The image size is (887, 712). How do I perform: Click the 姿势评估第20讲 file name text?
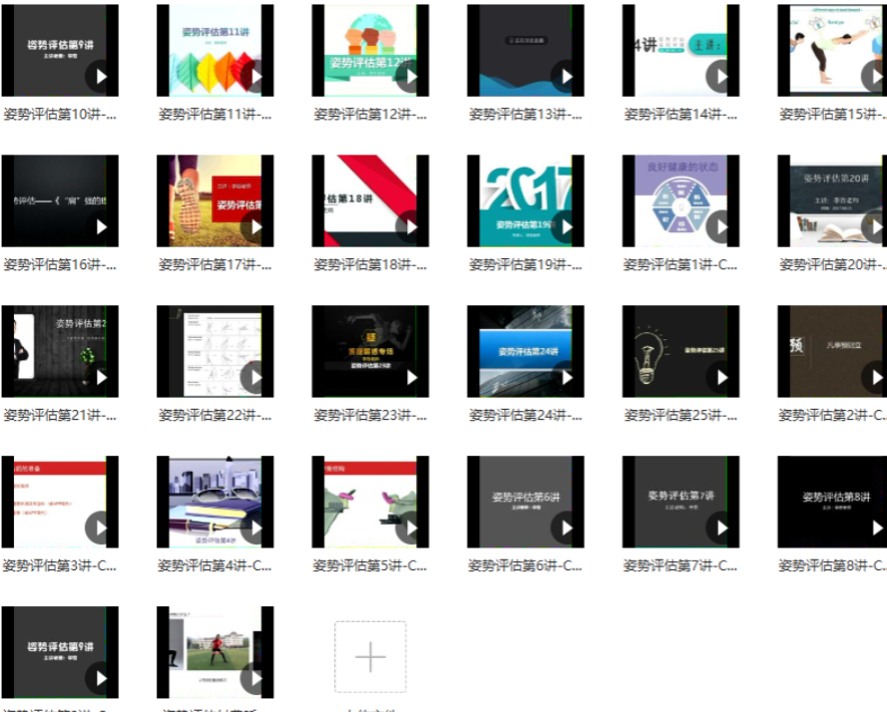click(x=832, y=265)
